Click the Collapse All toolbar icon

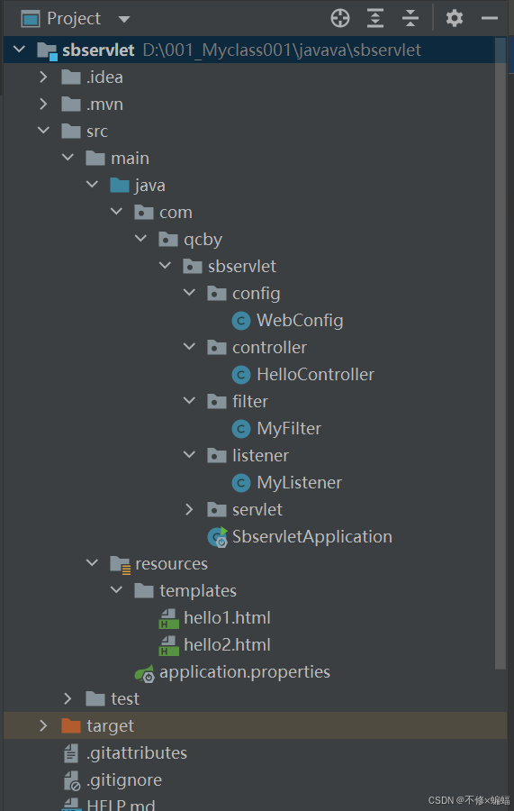410,19
